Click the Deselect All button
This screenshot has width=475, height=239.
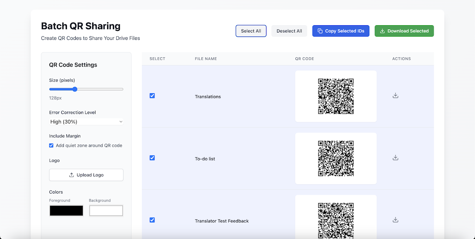click(x=289, y=31)
